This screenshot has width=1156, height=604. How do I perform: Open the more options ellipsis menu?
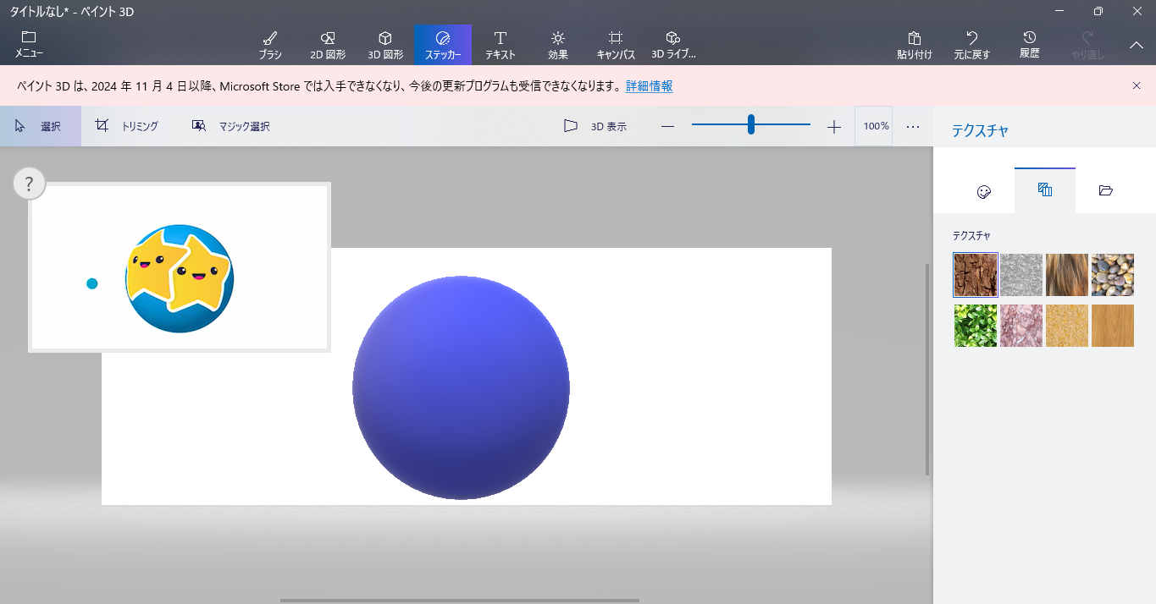coord(912,126)
